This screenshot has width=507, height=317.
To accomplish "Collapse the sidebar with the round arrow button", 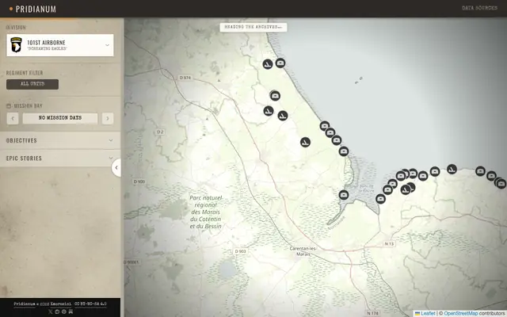I will click(116, 167).
